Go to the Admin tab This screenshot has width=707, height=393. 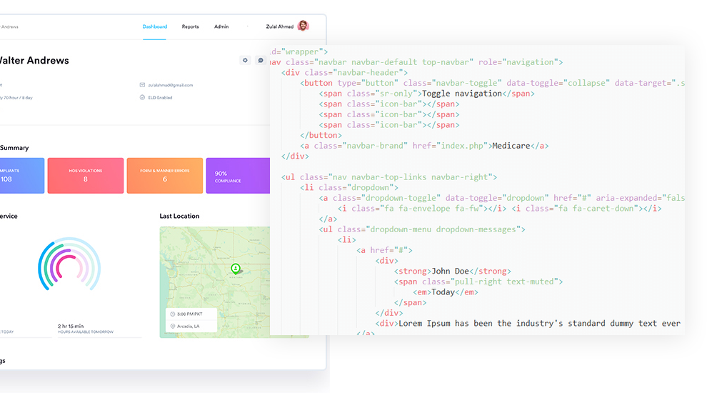(221, 26)
